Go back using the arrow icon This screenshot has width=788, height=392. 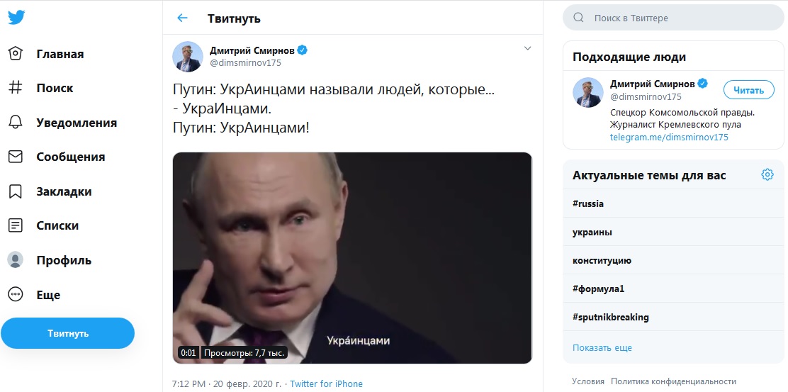[183, 18]
